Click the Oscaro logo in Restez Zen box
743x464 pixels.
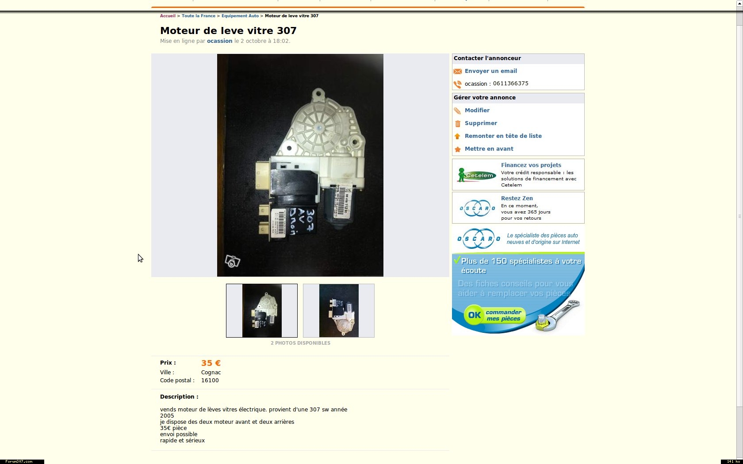pos(477,208)
